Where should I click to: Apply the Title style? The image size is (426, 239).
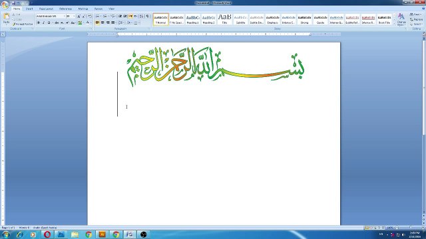click(x=225, y=19)
